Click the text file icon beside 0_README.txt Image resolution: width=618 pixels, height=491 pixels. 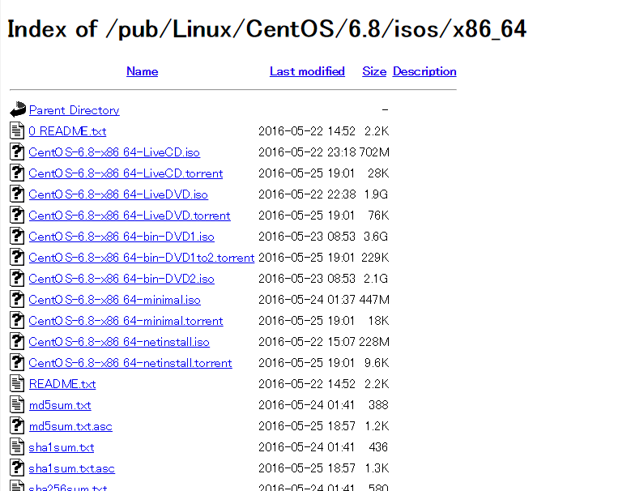(16, 130)
